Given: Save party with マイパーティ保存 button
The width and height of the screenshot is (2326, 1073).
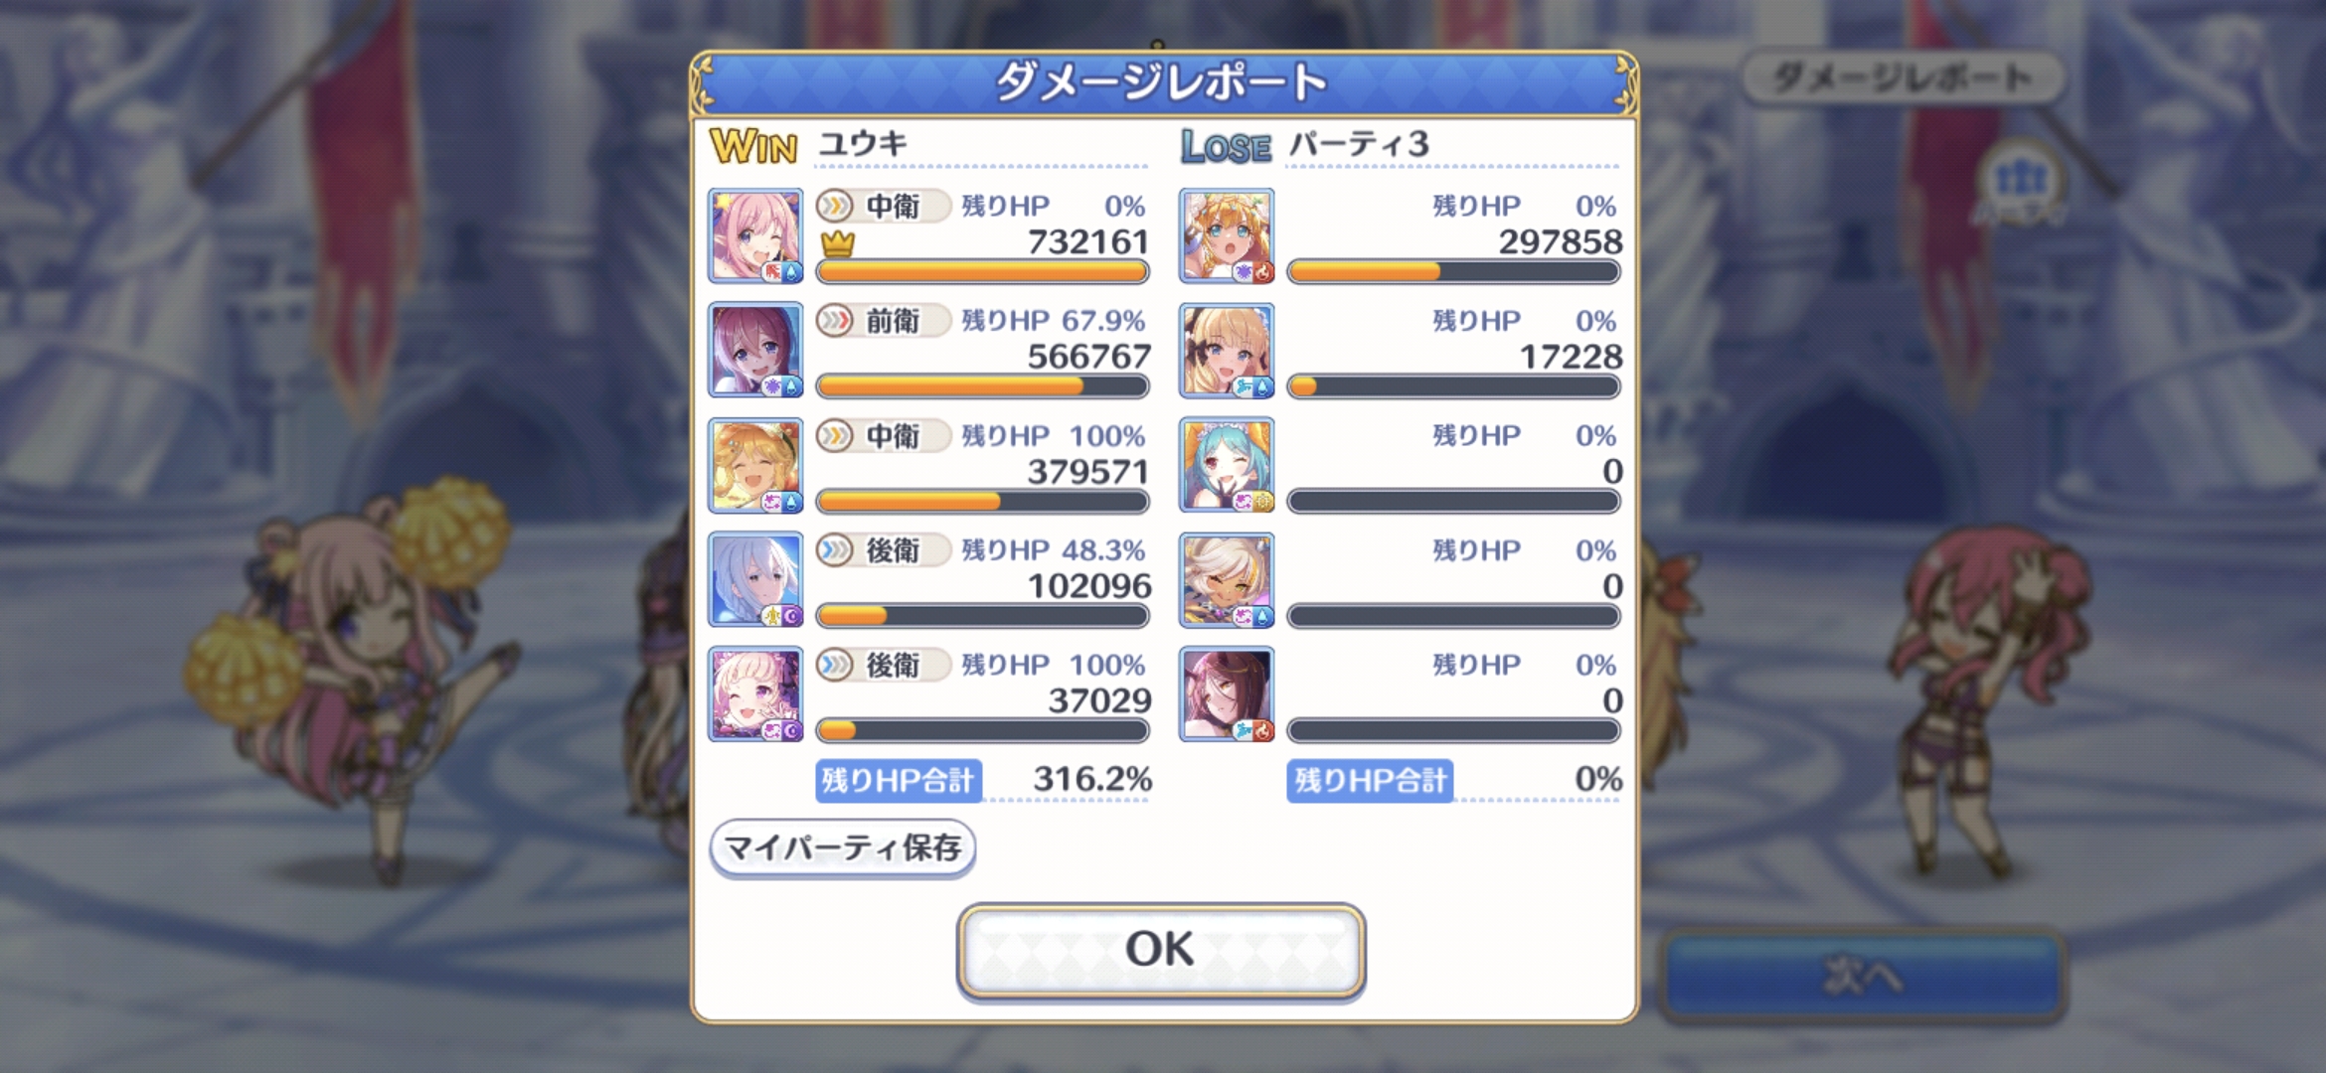Looking at the screenshot, I should (842, 848).
